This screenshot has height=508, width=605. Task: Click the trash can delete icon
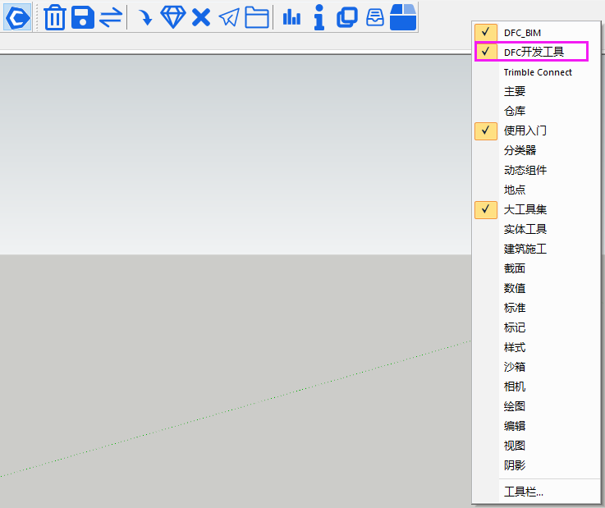point(55,17)
